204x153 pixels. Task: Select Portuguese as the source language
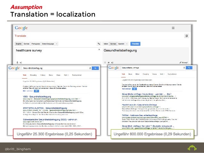point(36,44)
